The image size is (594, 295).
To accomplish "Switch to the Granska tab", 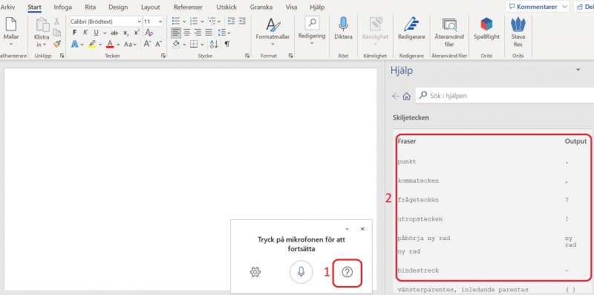I will (x=261, y=7).
